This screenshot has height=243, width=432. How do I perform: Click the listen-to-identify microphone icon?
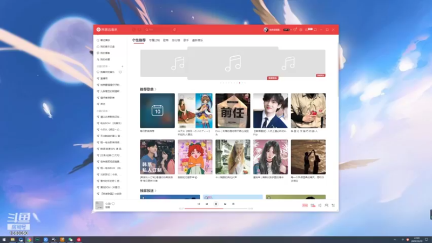(x=174, y=30)
